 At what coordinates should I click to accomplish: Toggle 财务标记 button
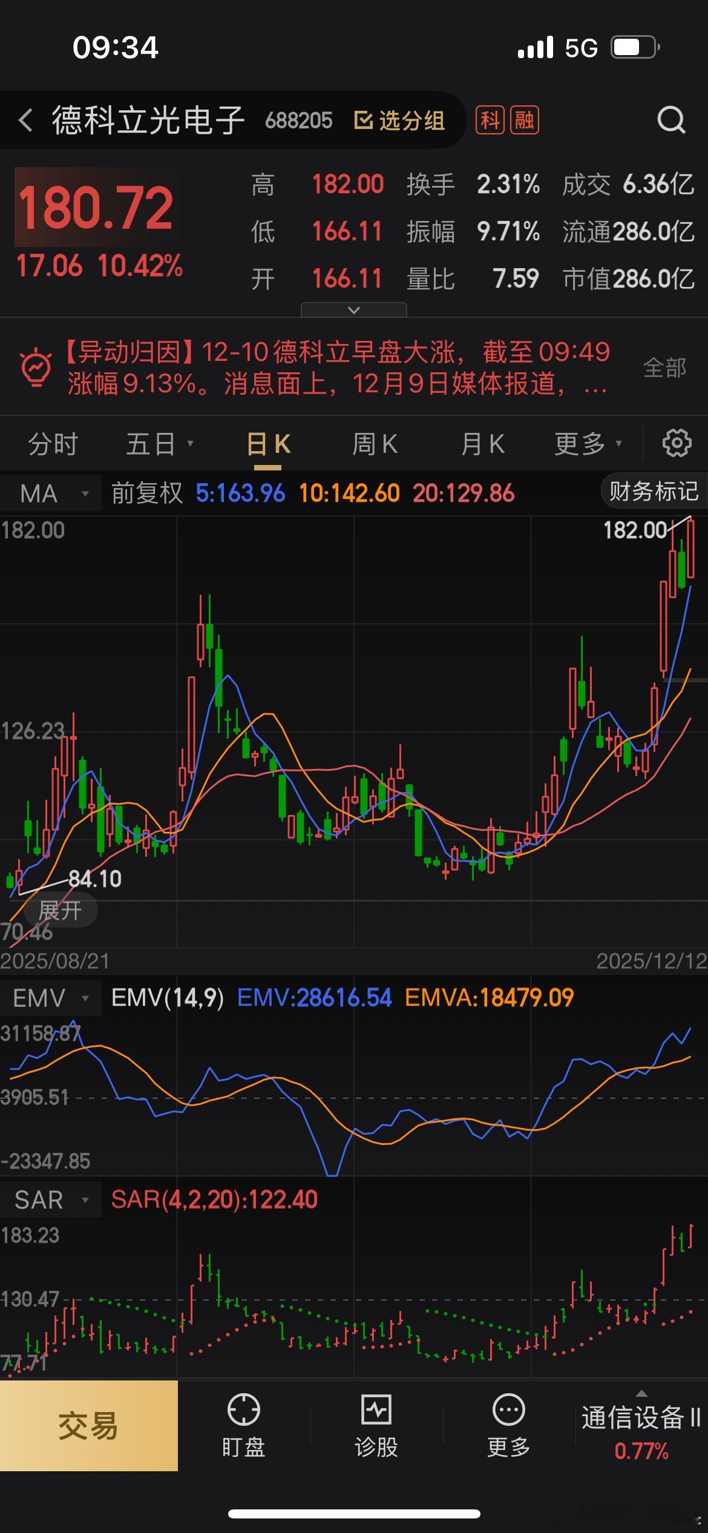(x=654, y=491)
